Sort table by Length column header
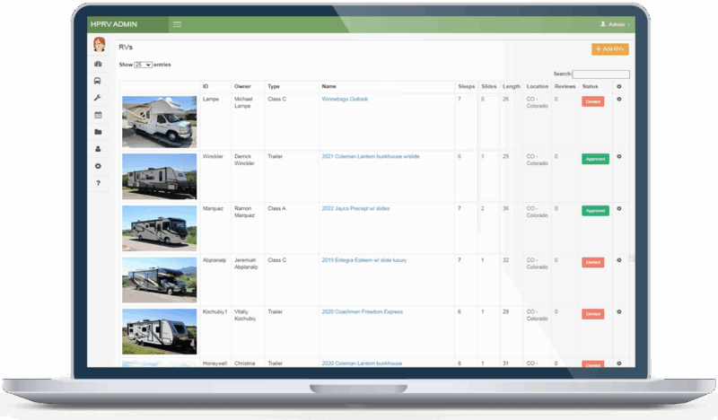The width and height of the screenshot is (718, 420). (512, 86)
